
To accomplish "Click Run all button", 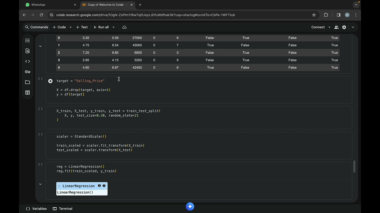I will click(x=101, y=27).
